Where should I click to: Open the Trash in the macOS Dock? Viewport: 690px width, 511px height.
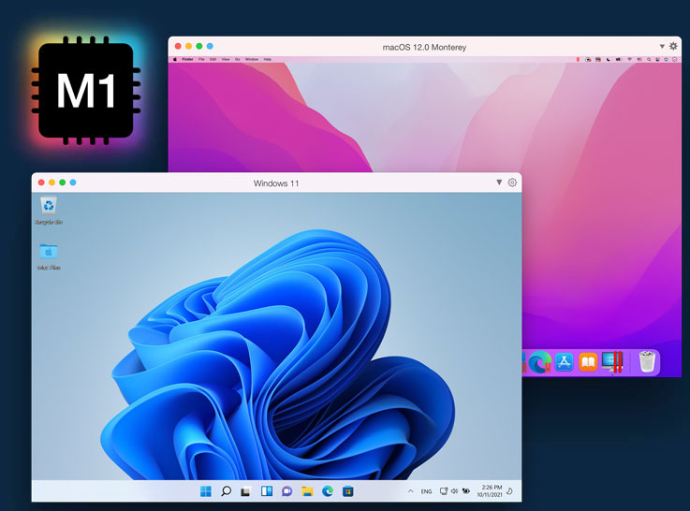[x=647, y=361]
